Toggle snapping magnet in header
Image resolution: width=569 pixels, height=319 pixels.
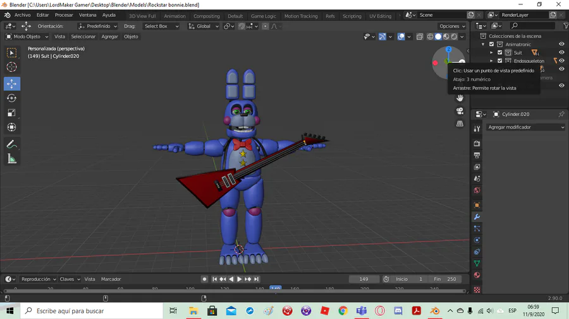(x=242, y=26)
